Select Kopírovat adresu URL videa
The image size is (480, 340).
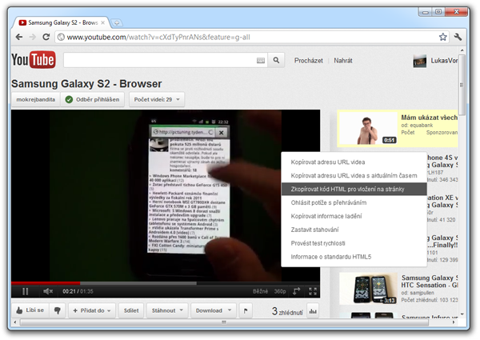(354, 162)
